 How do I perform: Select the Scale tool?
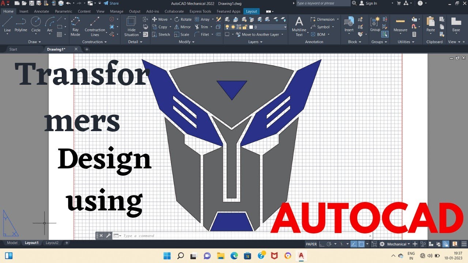click(182, 34)
